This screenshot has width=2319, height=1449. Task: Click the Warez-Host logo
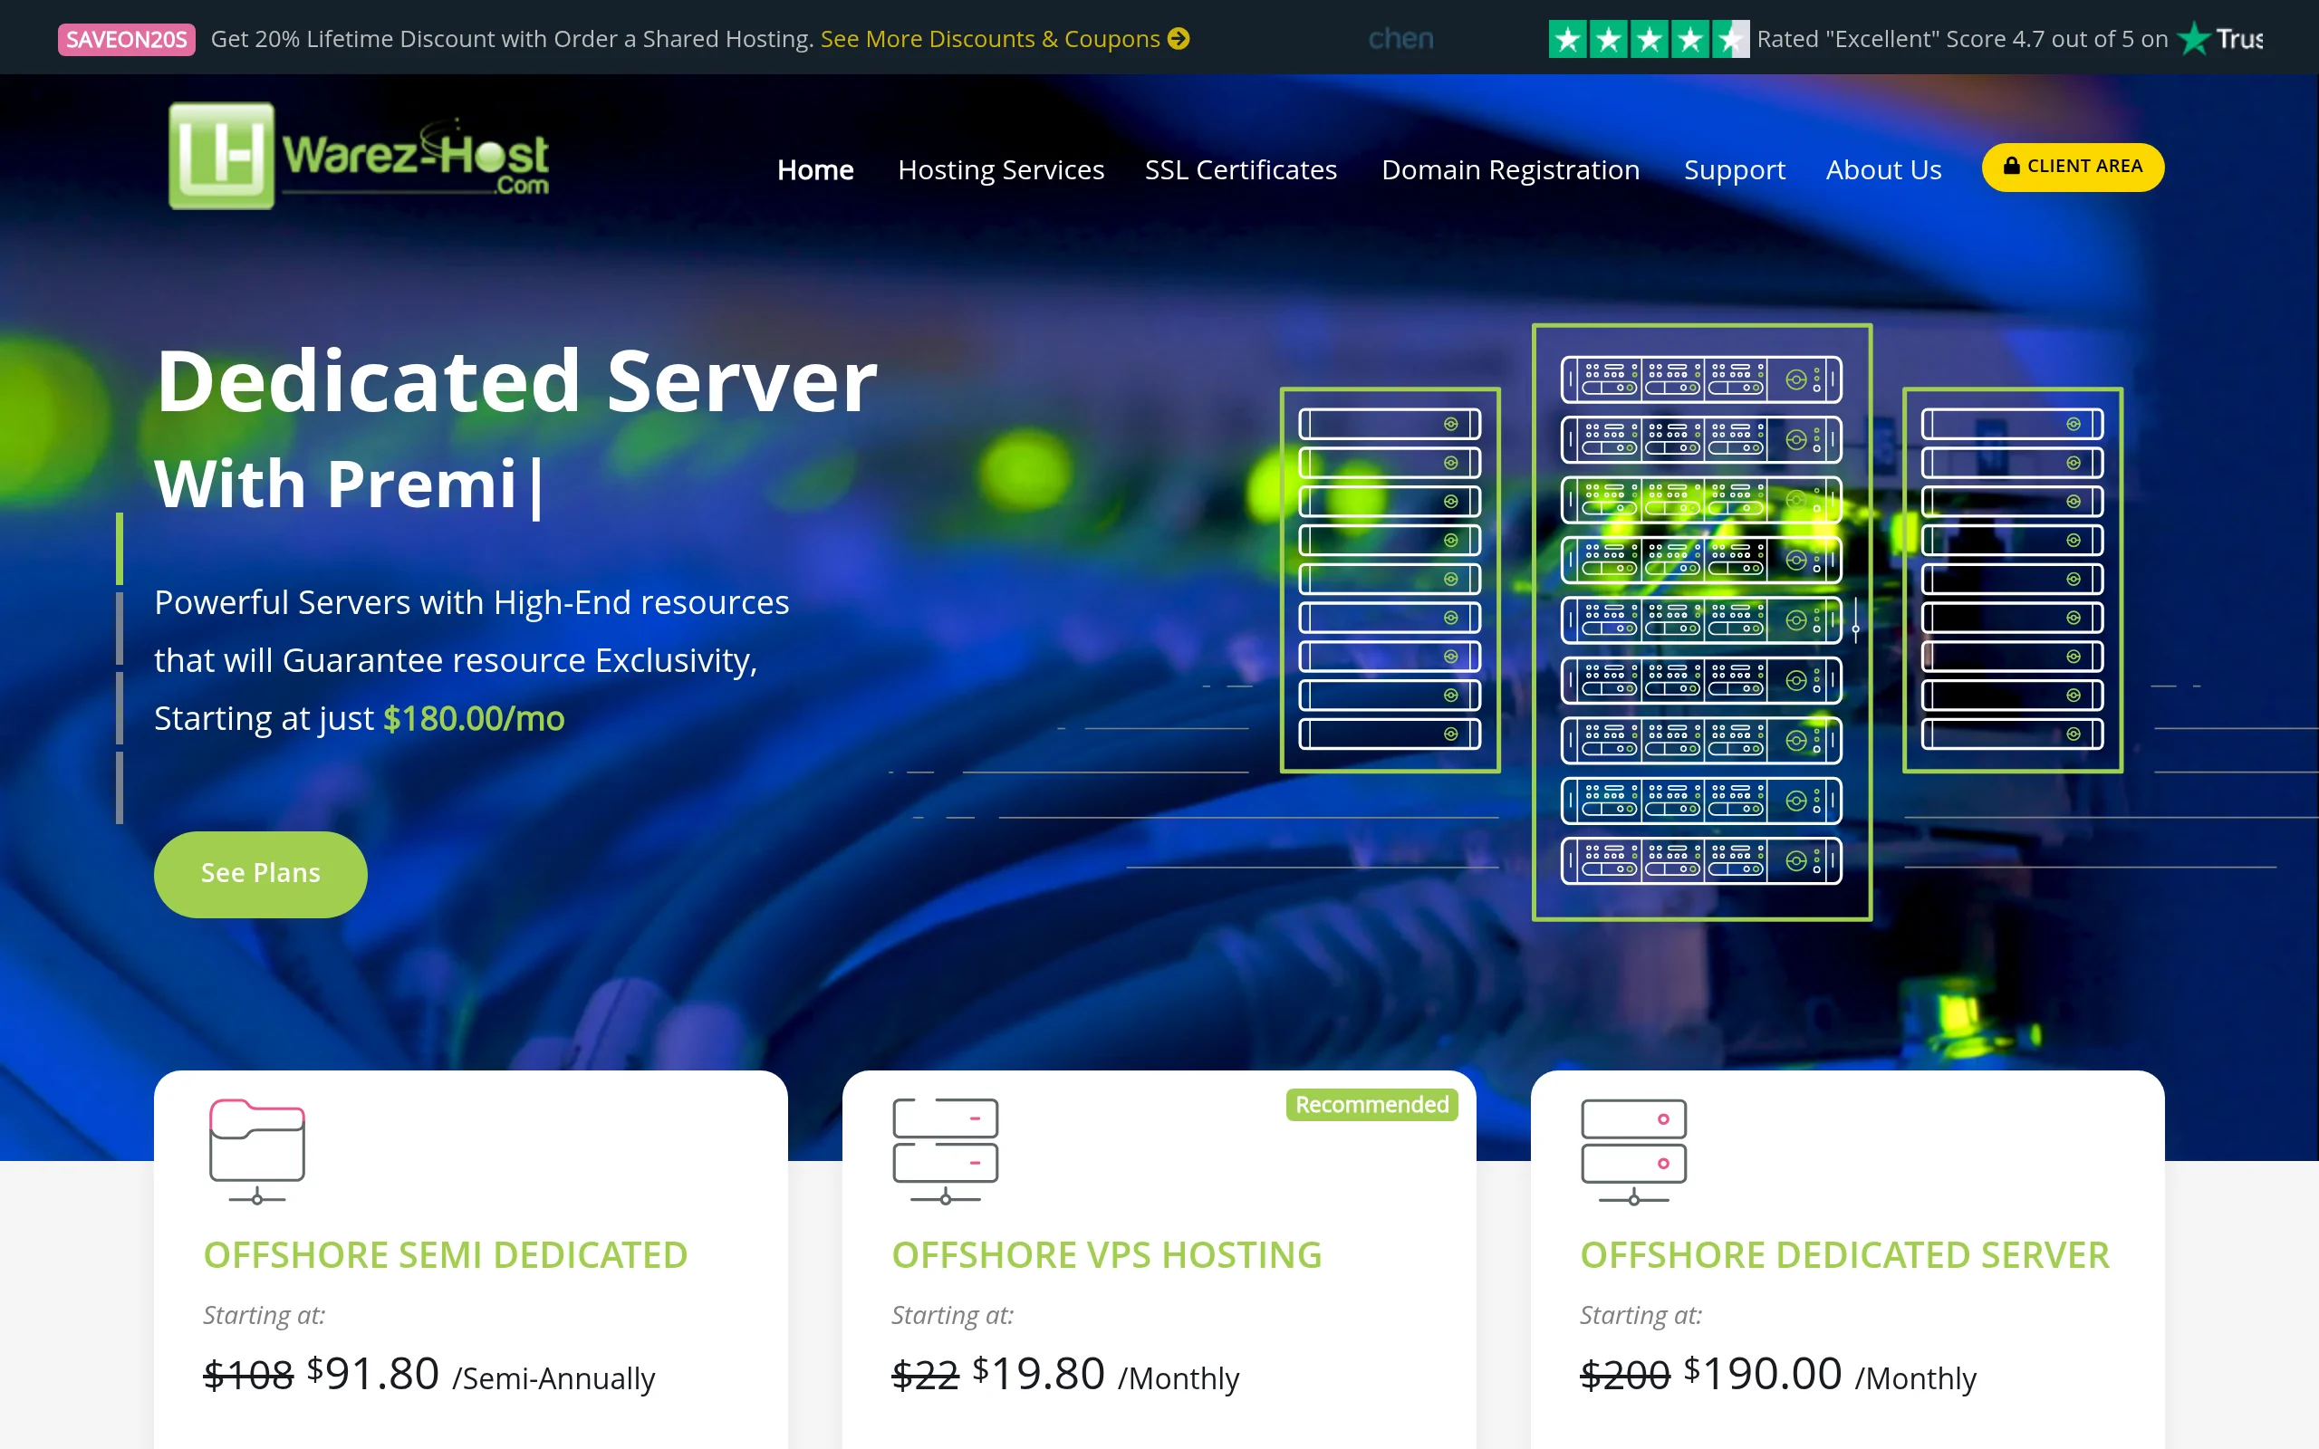(x=359, y=155)
